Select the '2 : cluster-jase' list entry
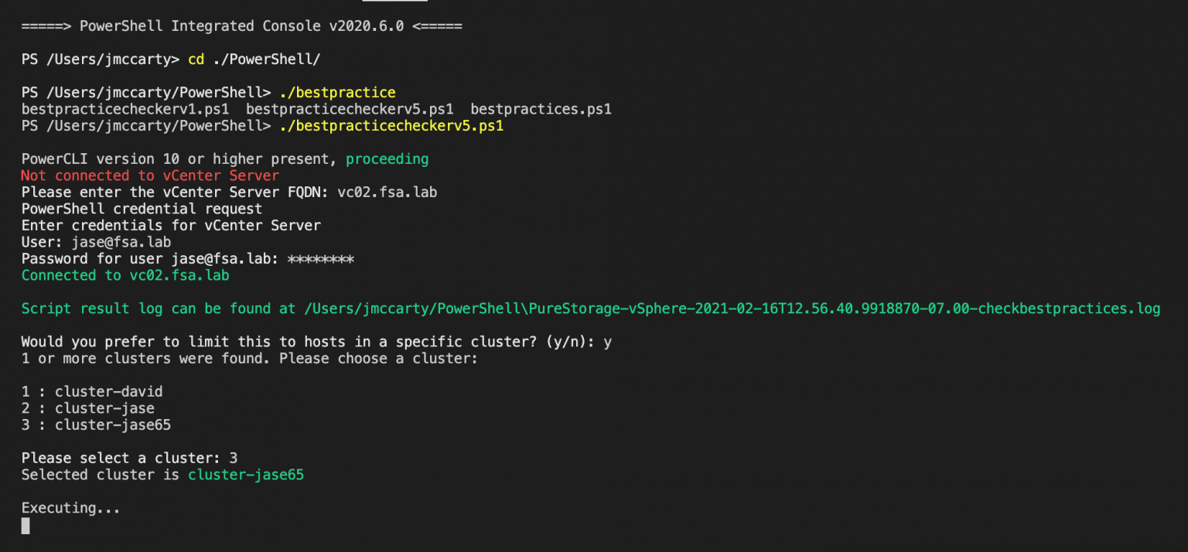Screen dimensions: 1188x552 coord(87,408)
